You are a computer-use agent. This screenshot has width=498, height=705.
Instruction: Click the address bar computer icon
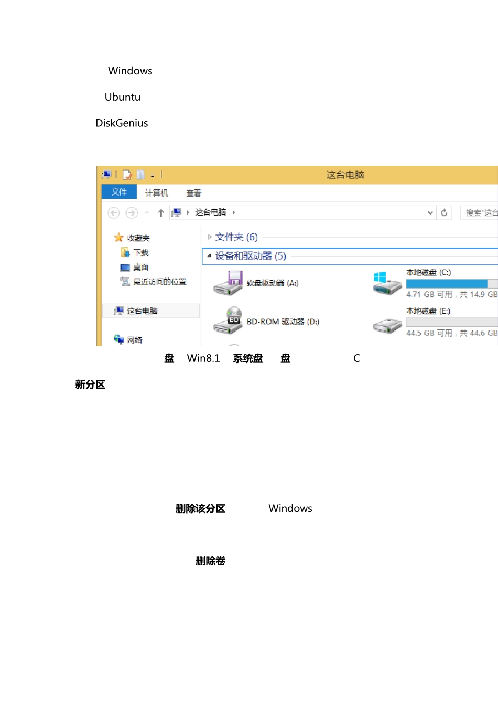click(x=177, y=212)
